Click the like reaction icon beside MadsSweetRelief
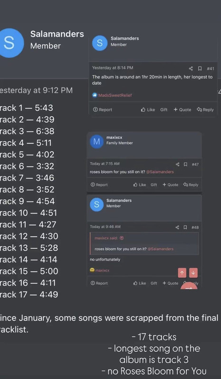The width and height of the screenshot is (221, 379). [x=95, y=95]
